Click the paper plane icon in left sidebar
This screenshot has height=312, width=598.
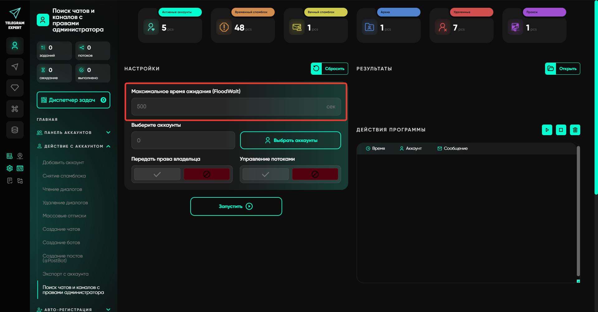tap(15, 67)
